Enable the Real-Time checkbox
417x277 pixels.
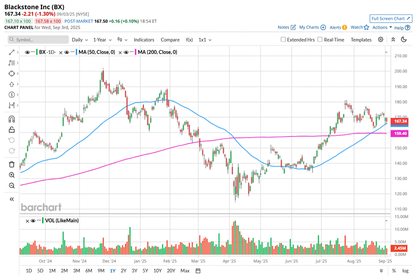pos(320,39)
